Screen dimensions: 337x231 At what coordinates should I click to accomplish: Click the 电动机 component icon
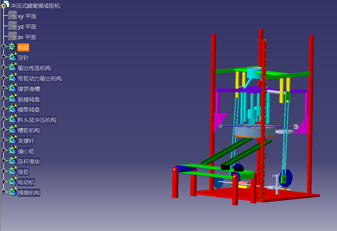pyautogui.click(x=13, y=181)
